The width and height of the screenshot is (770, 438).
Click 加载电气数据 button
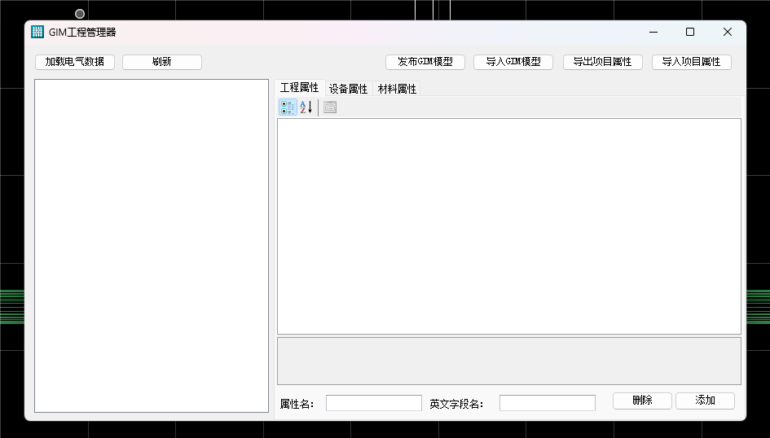[75, 62]
